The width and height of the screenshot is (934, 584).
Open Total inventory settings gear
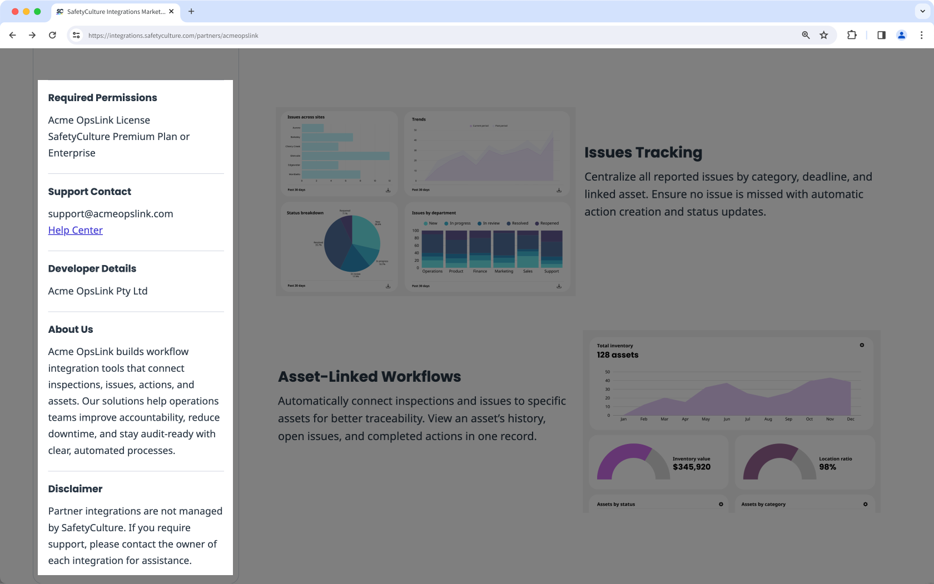tap(862, 345)
